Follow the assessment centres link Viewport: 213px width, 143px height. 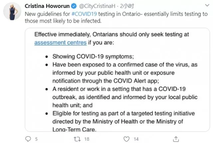coord(61,43)
